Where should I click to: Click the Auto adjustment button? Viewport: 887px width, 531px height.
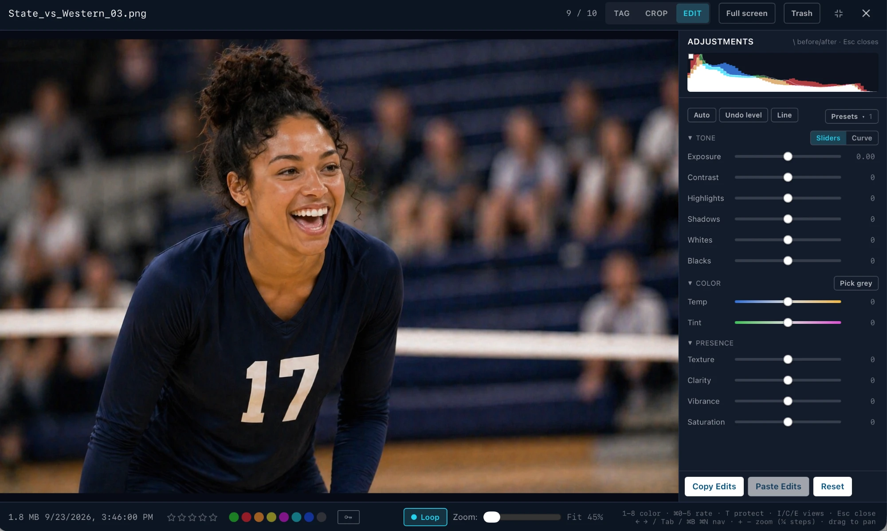tap(701, 115)
